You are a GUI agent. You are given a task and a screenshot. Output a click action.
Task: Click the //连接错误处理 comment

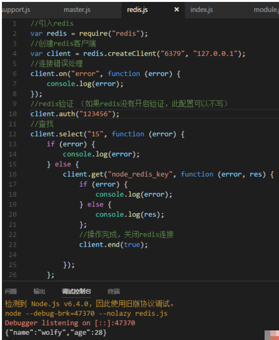click(x=57, y=64)
